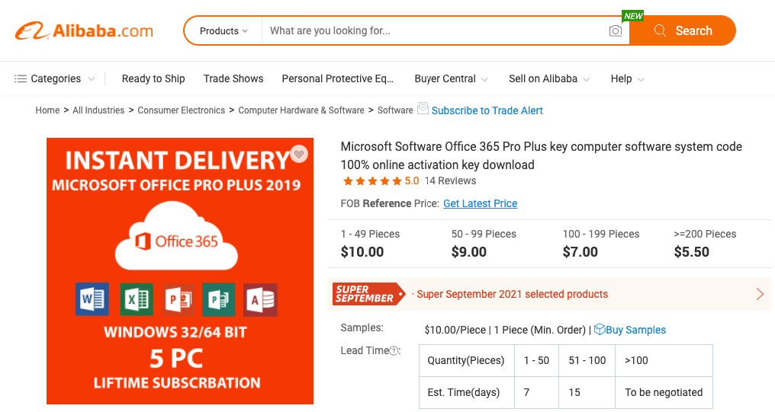Open the Trade Shows page
This screenshot has width=775, height=412.
tap(233, 78)
